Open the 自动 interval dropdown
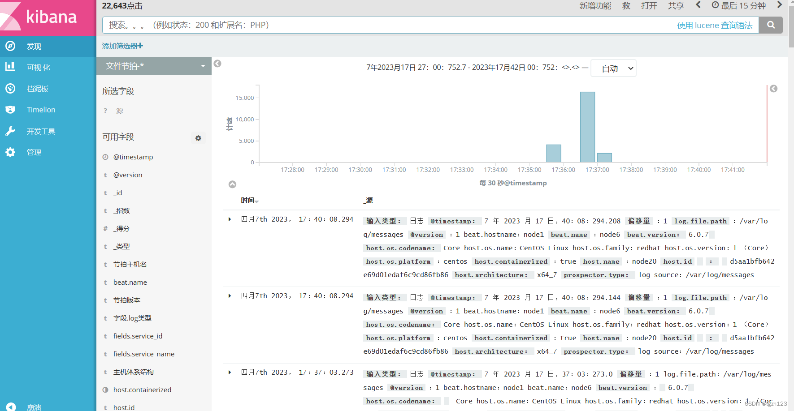This screenshot has height=411, width=794. click(613, 68)
